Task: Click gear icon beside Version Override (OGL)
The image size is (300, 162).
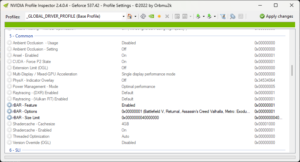Action: coord(9,143)
